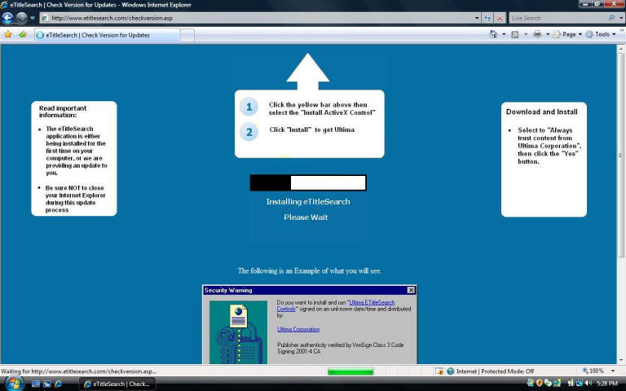626x391 pixels.
Task: Click the Home icon in command bar
Action: point(493,34)
